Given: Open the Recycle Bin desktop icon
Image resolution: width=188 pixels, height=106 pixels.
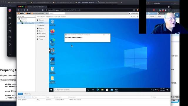Looking at the screenshot, I should (x=52, y=23).
